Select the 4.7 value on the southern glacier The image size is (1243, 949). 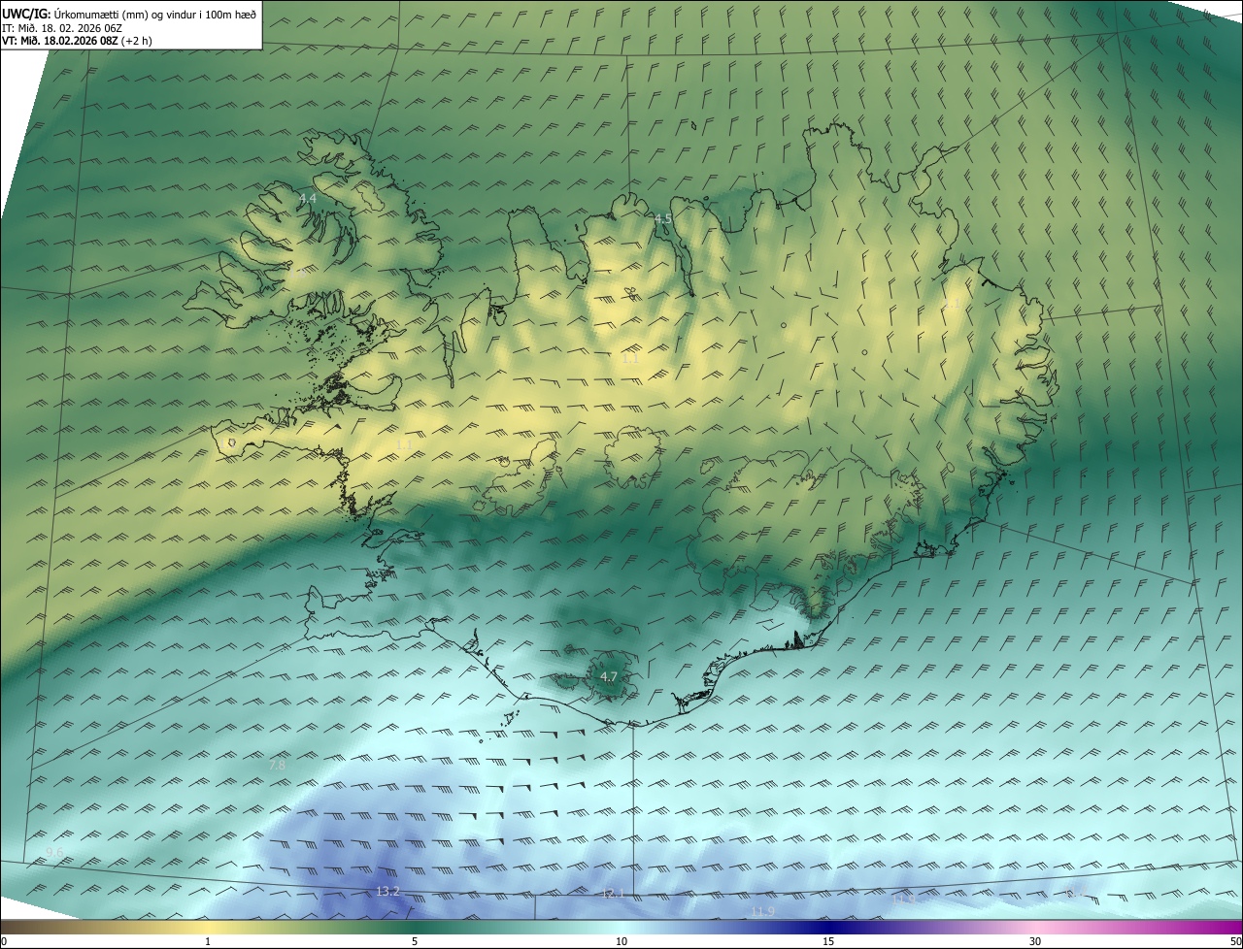(609, 676)
